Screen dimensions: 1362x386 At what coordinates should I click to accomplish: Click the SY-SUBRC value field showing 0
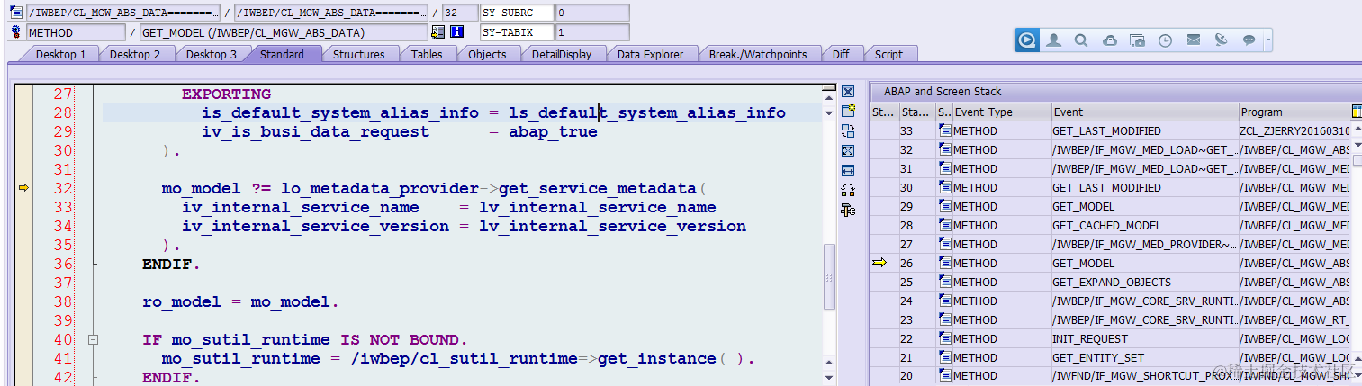tap(591, 13)
